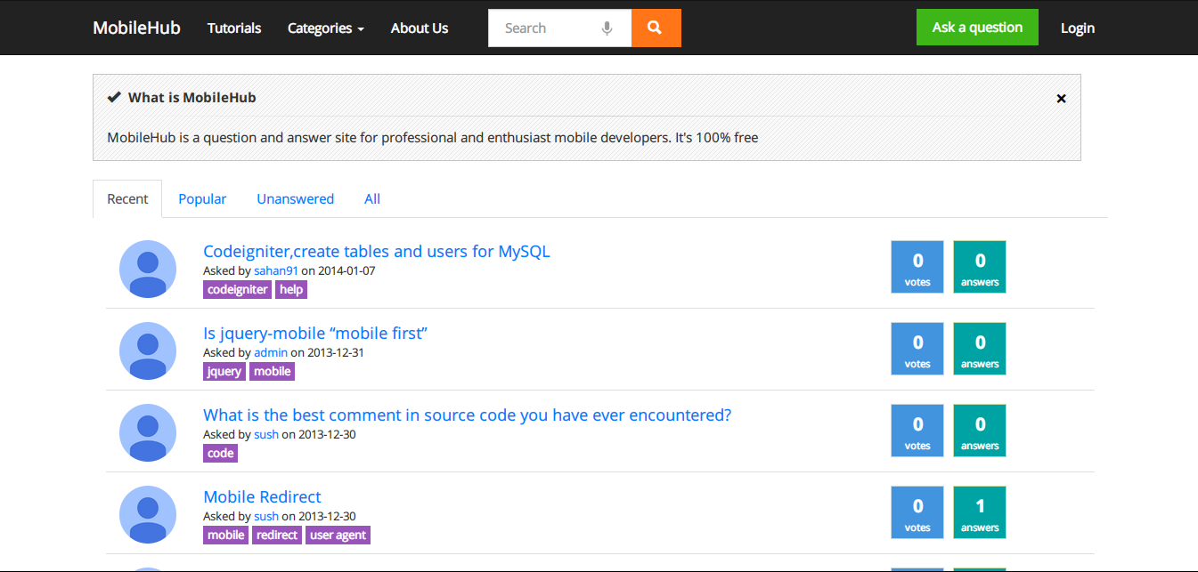This screenshot has height=572, width=1198.
Task: Click the code tag
Action: pos(220,453)
